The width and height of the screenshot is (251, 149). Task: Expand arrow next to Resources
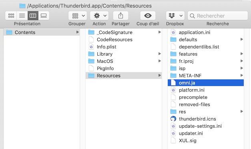click(160, 75)
